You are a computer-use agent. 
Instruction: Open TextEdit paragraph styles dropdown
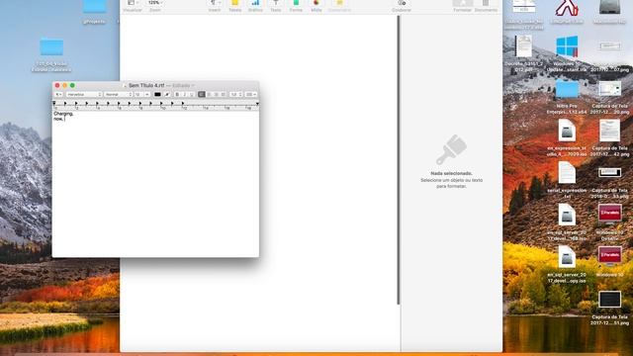pyautogui.click(x=59, y=95)
